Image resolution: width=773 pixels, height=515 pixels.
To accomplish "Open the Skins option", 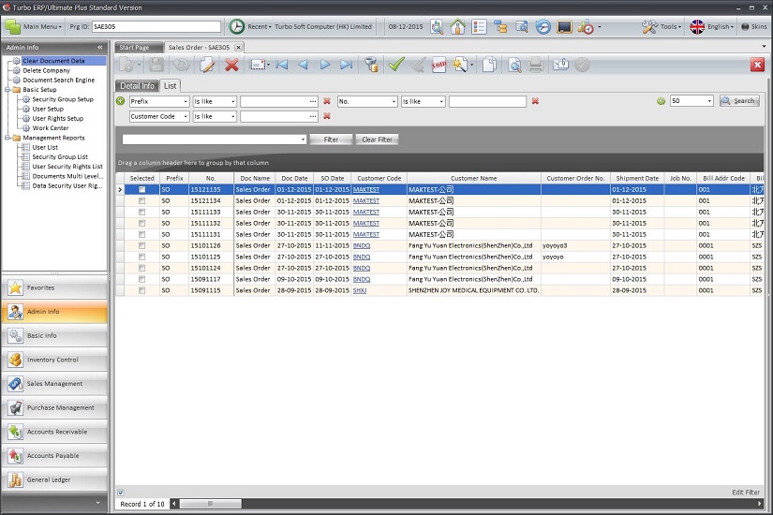I will 754,26.
